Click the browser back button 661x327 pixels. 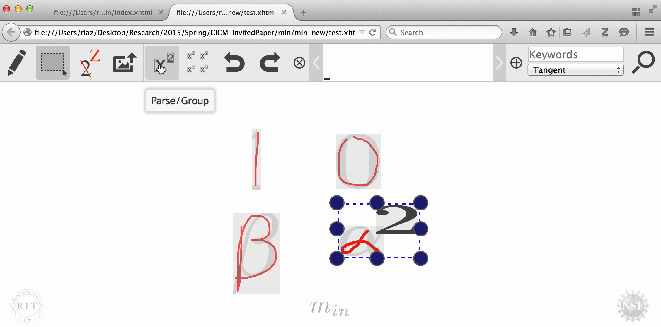11,32
